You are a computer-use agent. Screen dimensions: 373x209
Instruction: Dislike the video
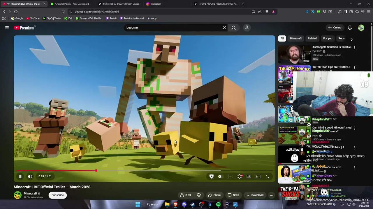tap(199, 195)
